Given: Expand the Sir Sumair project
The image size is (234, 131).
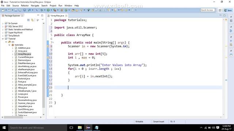Looking at the screenshot, I should pos(3,23).
